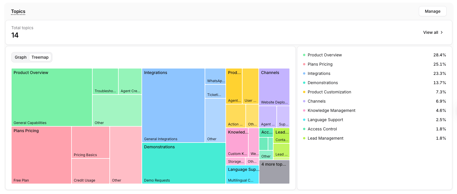Click the Total topics count 14
The width and height of the screenshot is (457, 194).
coord(15,35)
